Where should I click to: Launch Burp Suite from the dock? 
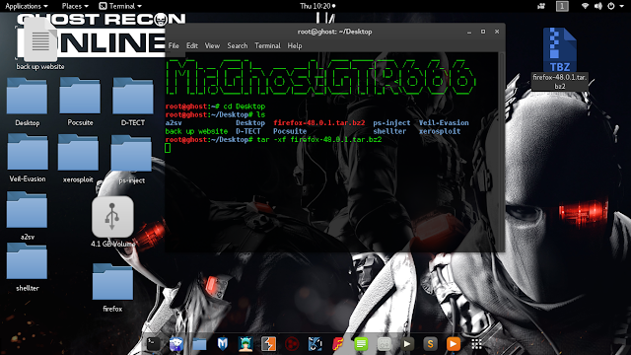click(268, 344)
